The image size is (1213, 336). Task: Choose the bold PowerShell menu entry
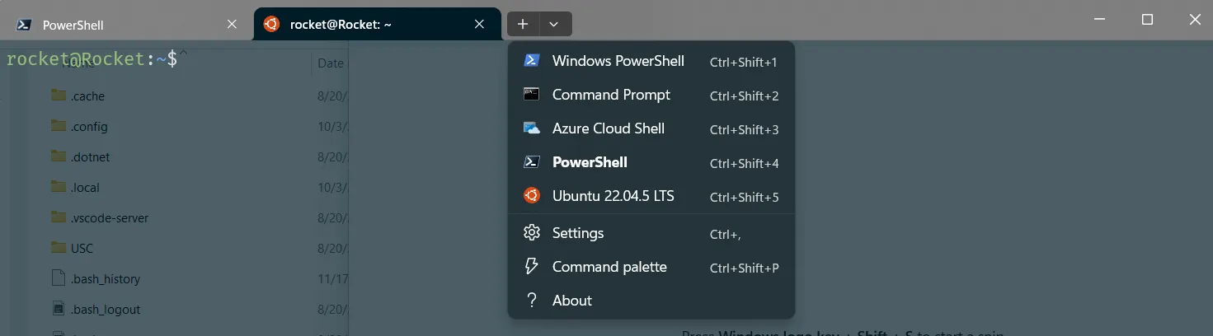(x=651, y=162)
